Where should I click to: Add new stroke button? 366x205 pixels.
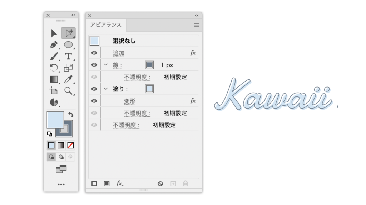(94, 184)
